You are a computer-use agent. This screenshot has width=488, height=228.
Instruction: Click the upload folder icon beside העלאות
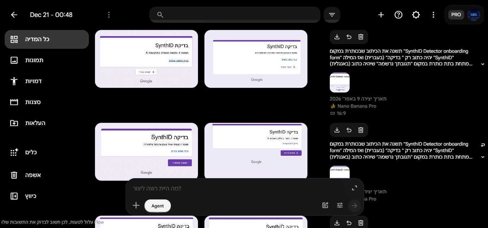pos(14,123)
